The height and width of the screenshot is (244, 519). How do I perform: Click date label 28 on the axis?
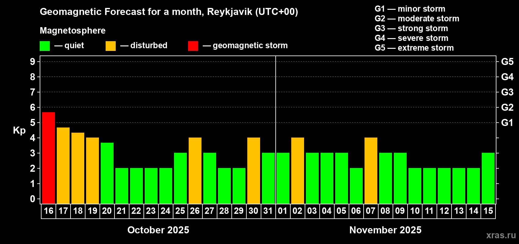(224, 211)
